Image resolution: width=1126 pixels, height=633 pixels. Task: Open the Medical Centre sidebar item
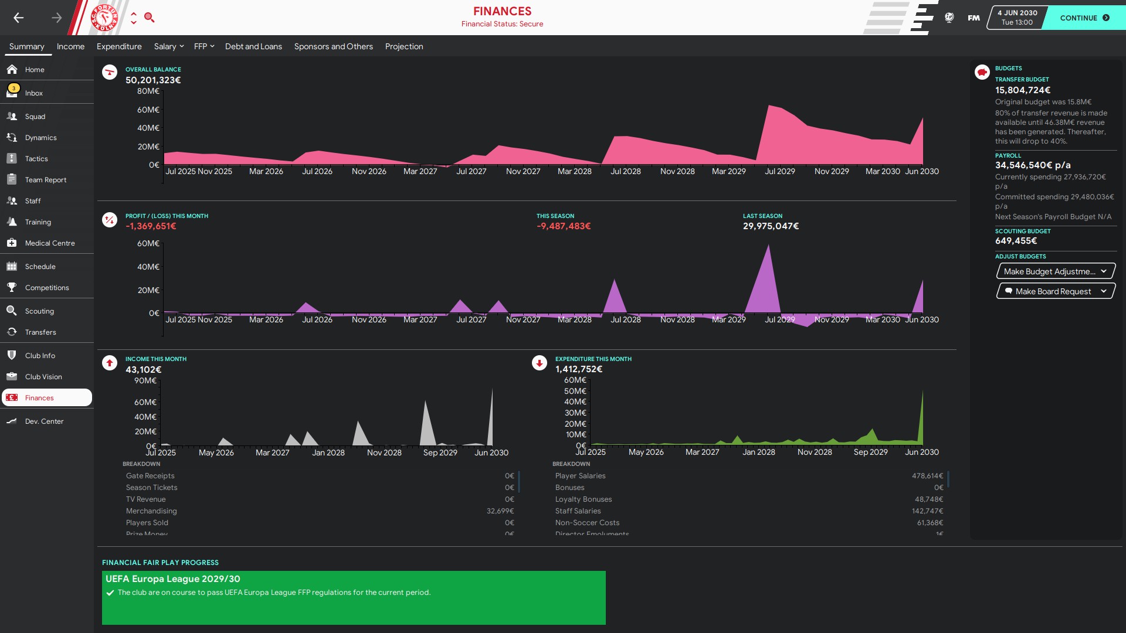[50, 243]
